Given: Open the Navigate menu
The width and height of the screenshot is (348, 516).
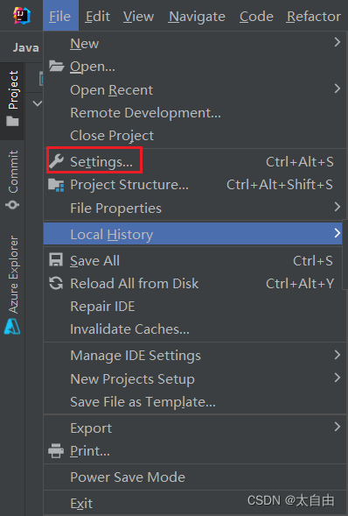Looking at the screenshot, I should [x=197, y=16].
